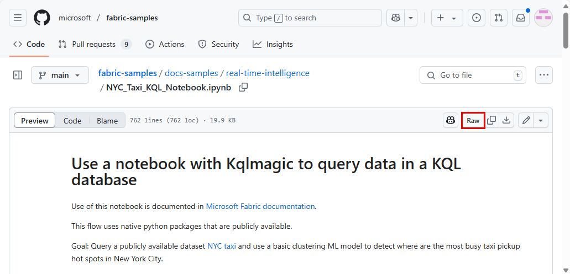Click fabric-samples breadcrumb link
The image size is (570, 274).
pyautogui.click(x=128, y=73)
